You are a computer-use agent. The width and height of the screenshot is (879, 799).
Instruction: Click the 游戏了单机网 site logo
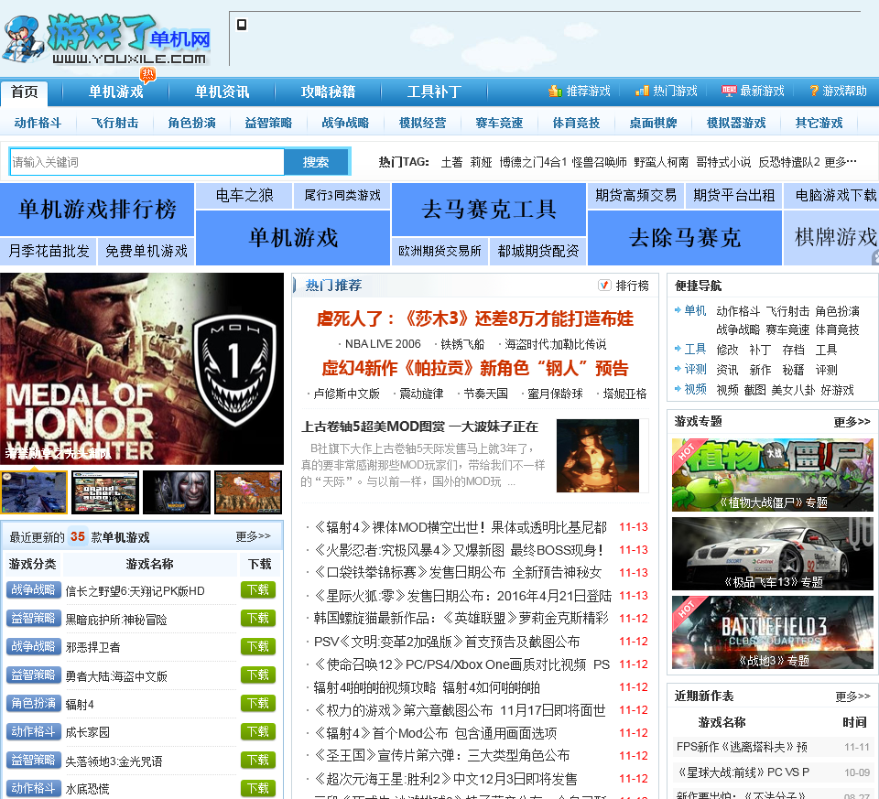(106, 39)
